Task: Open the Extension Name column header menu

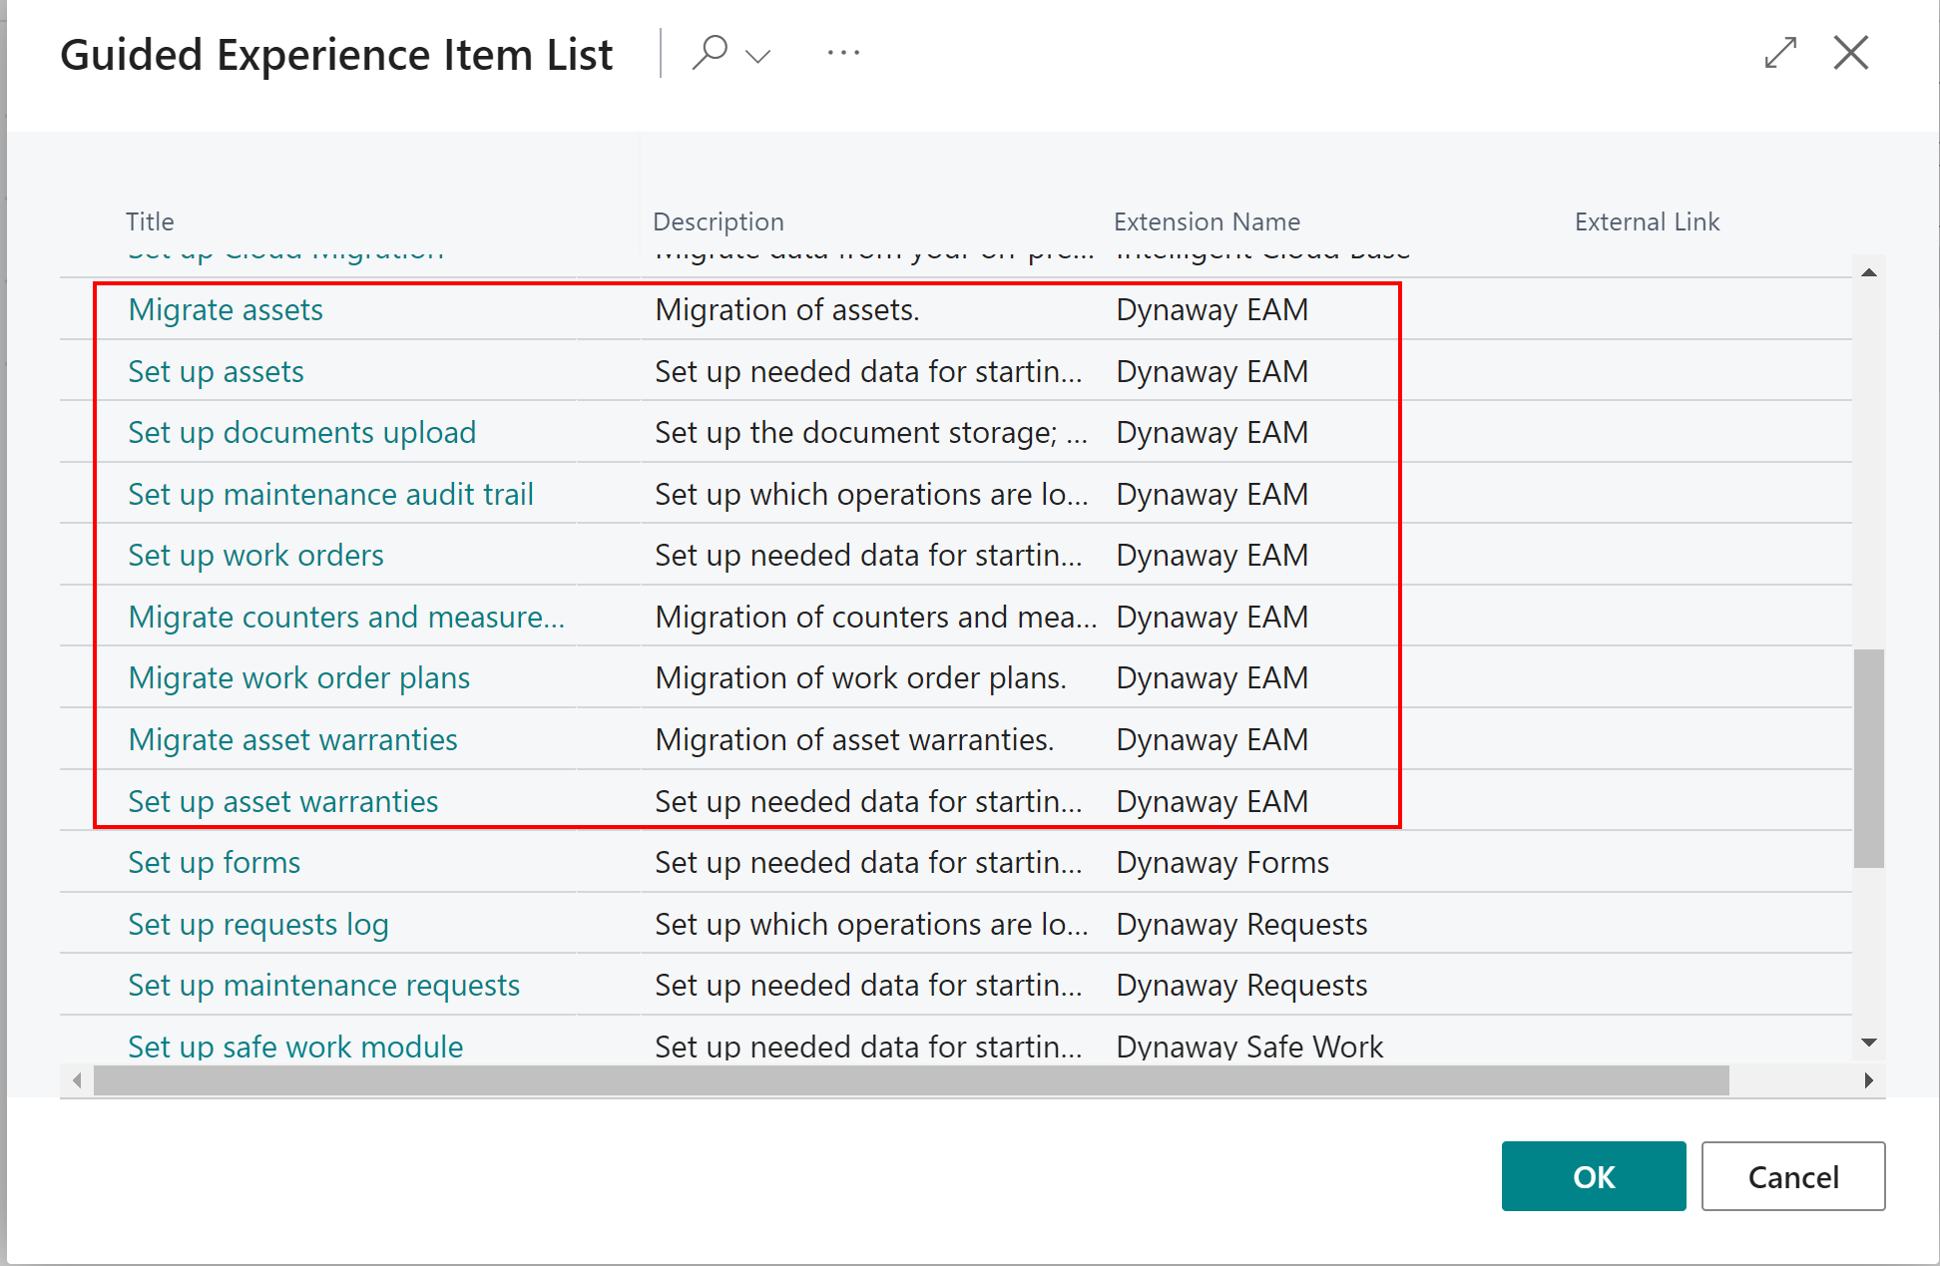Action: click(x=1207, y=221)
